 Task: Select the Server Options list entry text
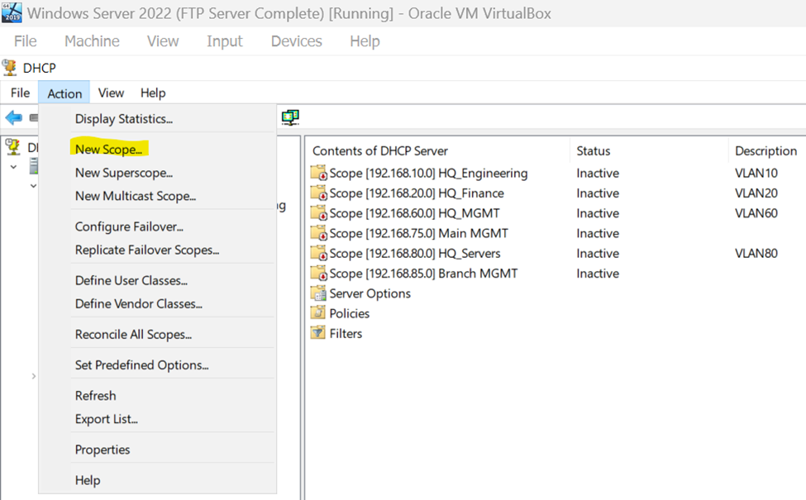pos(370,293)
